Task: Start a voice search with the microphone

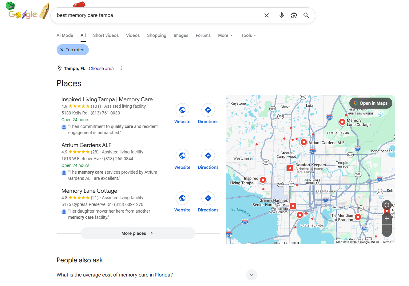Action: coord(282,15)
